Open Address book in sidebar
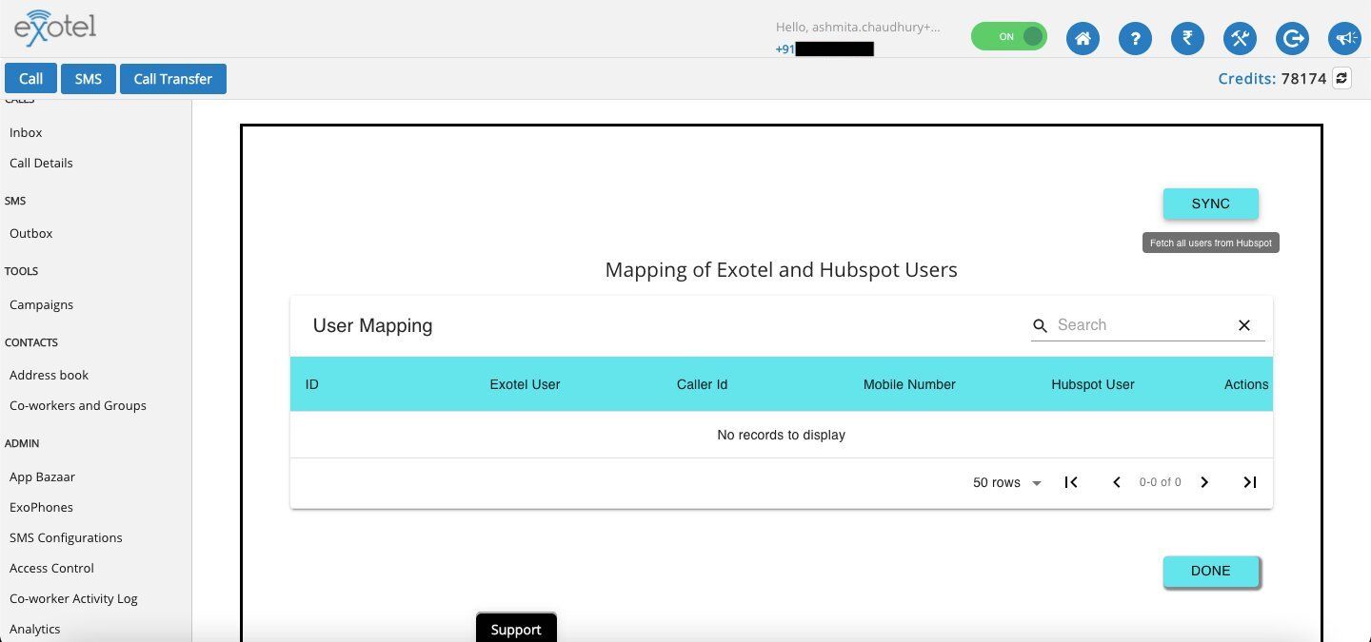Screen dimensions: 1371x642 (x=49, y=375)
